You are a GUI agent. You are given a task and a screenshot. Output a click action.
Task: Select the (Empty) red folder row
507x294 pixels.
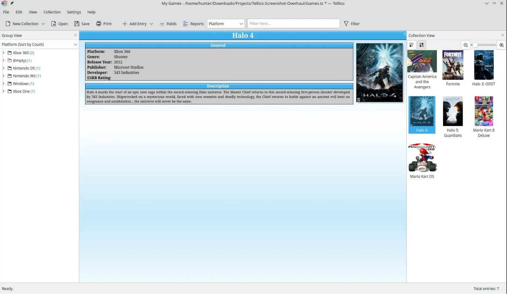(x=20, y=61)
